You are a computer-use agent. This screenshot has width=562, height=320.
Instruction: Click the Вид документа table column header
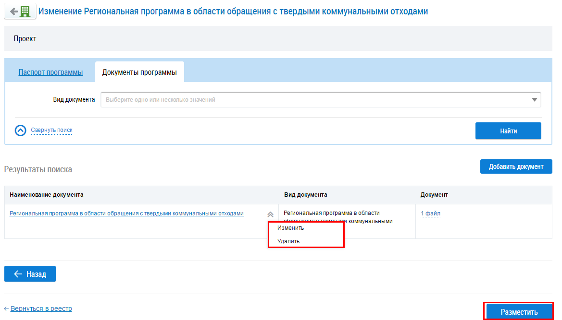coord(305,195)
